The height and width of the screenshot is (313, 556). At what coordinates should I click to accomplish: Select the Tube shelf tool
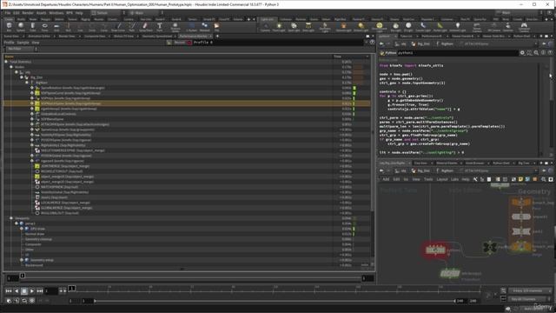click(x=33, y=27)
